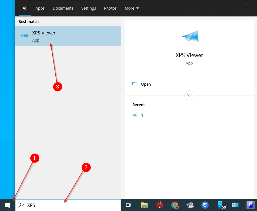Open File Explorer from the taskbar
This screenshot has height=211, width=257.
(x=144, y=205)
